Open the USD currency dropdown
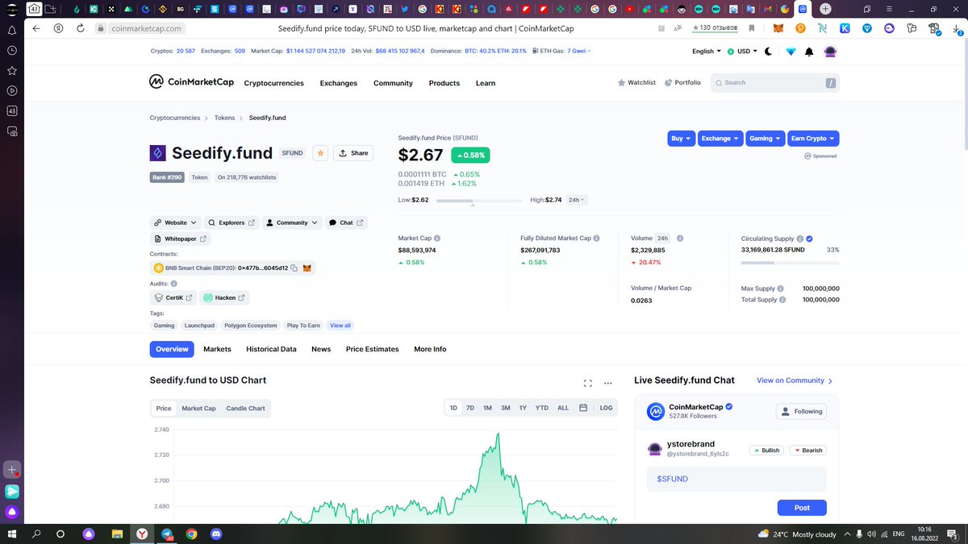 tap(742, 51)
